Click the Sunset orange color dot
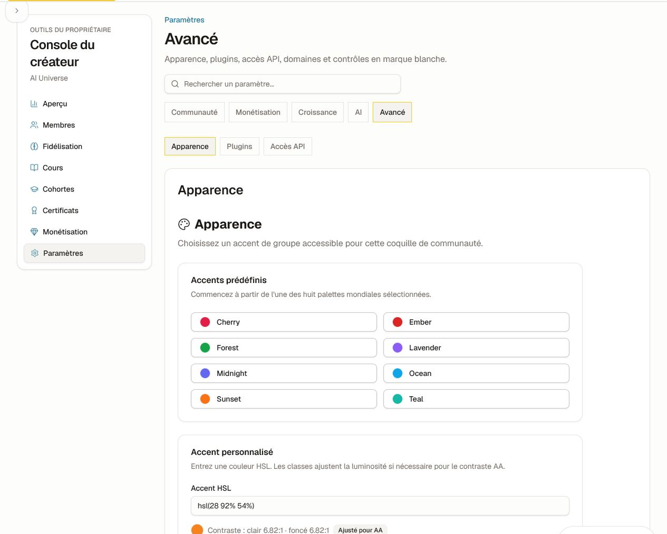 [x=205, y=399]
